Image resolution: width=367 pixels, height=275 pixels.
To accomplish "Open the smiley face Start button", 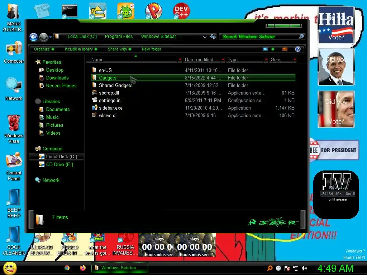I will point(10,268).
